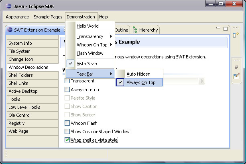The width and height of the screenshot is (246, 164).
Task: Select Change Icon in the sidebar
Action: click(x=33, y=59)
